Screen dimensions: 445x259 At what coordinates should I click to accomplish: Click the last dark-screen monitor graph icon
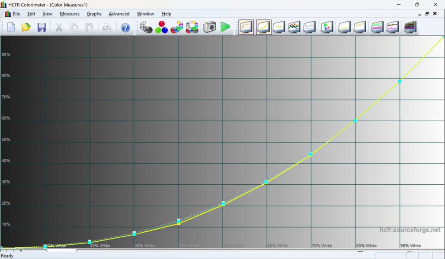coord(410,27)
